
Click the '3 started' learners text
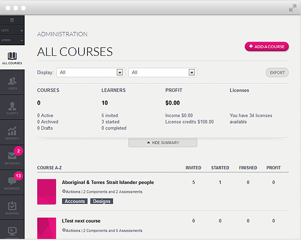coord(110,122)
